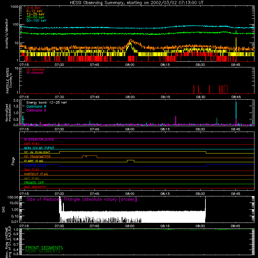Image resolution: width=258 pixels, height=258 pixels.
Task: Click the FLARE_FLAG flag label
Action: click(x=34, y=161)
